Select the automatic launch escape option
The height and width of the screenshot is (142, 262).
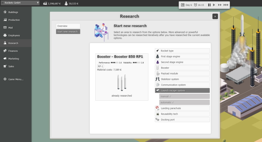click(x=184, y=102)
